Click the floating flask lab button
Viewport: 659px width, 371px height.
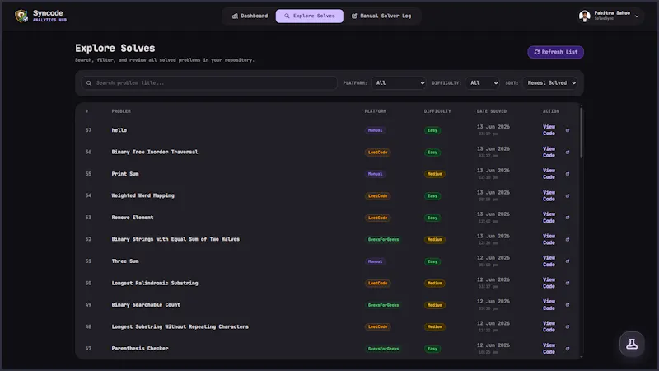click(x=632, y=344)
